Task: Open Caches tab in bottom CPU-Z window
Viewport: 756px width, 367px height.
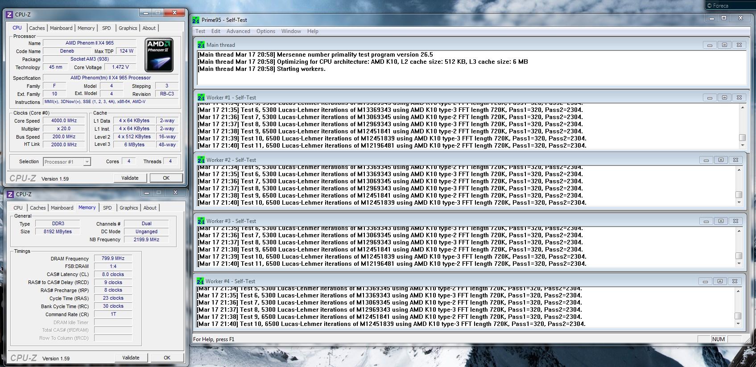Action: click(x=38, y=208)
